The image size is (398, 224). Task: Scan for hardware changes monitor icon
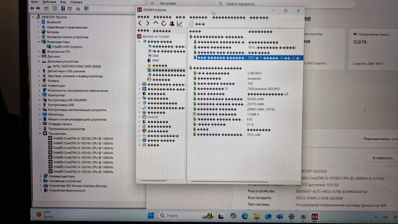point(86,9)
